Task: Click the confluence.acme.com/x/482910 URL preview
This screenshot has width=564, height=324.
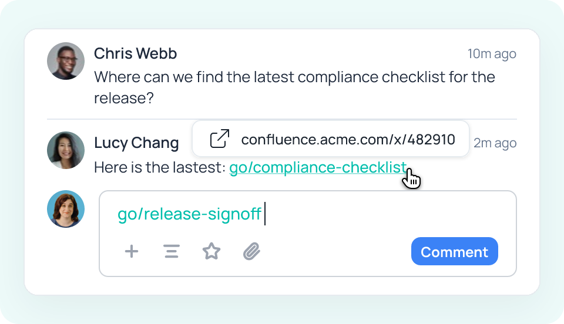Action: tap(348, 139)
